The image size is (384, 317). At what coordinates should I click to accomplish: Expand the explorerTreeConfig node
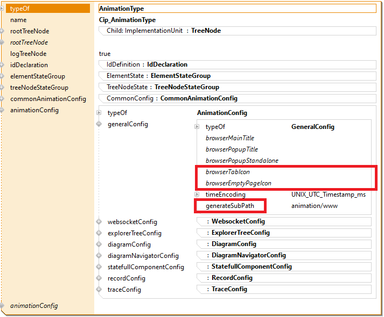click(x=99, y=233)
